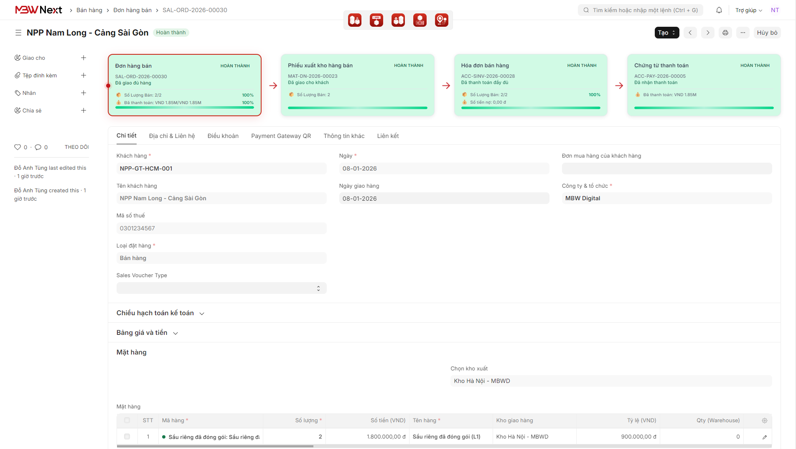This screenshot has height=449, width=796.
Task: Open table column settings gear icon
Action: [764, 421]
